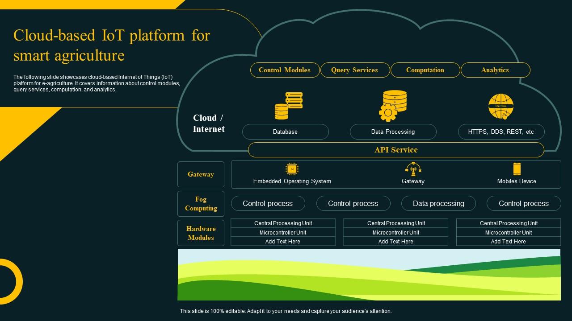Expand the Analytics section
The width and height of the screenshot is (572, 321).
(x=495, y=70)
